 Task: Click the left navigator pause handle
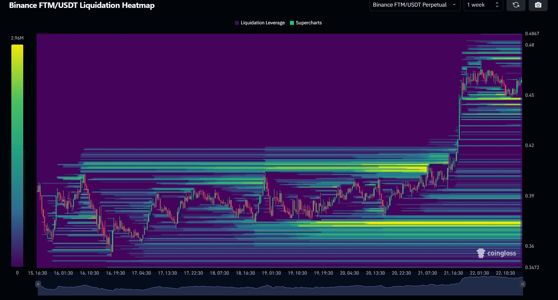click(38, 284)
